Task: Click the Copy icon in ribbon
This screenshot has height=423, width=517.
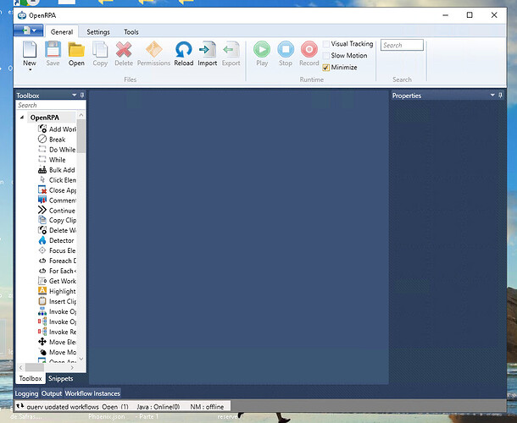Action: 100,53
